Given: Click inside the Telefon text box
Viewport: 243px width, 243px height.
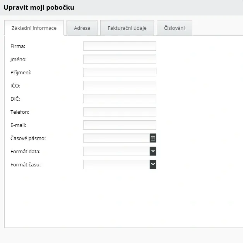Looking at the screenshot, I should [x=120, y=112].
